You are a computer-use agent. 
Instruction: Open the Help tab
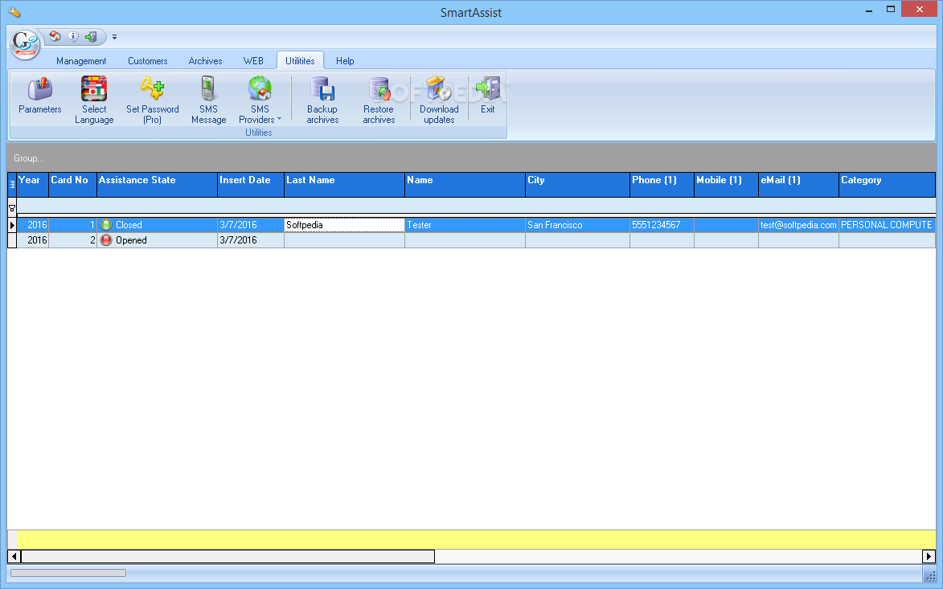(x=345, y=61)
